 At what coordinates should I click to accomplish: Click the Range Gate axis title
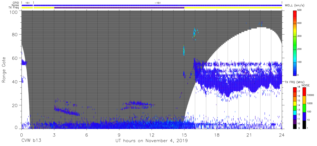(4, 70)
